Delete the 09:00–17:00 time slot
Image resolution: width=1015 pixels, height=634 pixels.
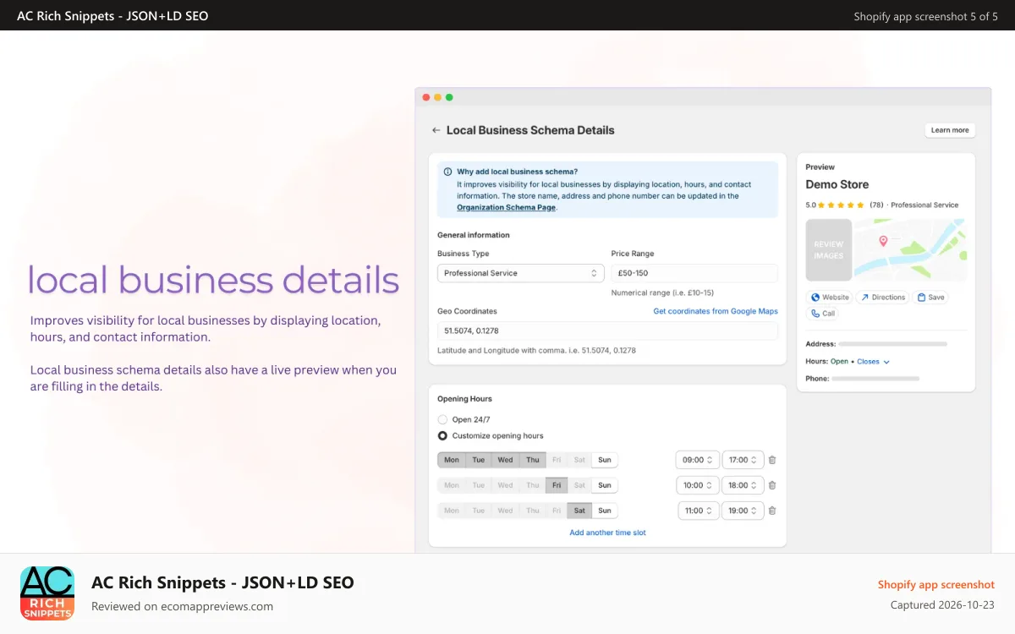click(x=772, y=460)
